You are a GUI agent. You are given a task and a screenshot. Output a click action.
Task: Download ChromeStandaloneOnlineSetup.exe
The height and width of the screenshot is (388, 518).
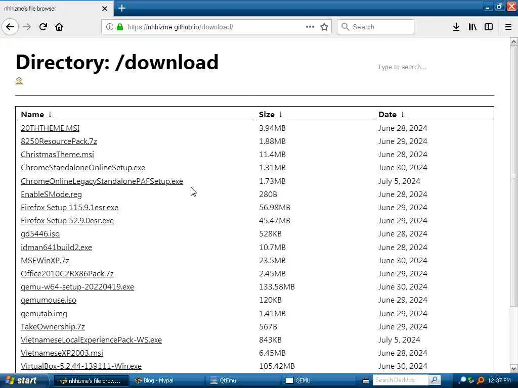point(83,168)
